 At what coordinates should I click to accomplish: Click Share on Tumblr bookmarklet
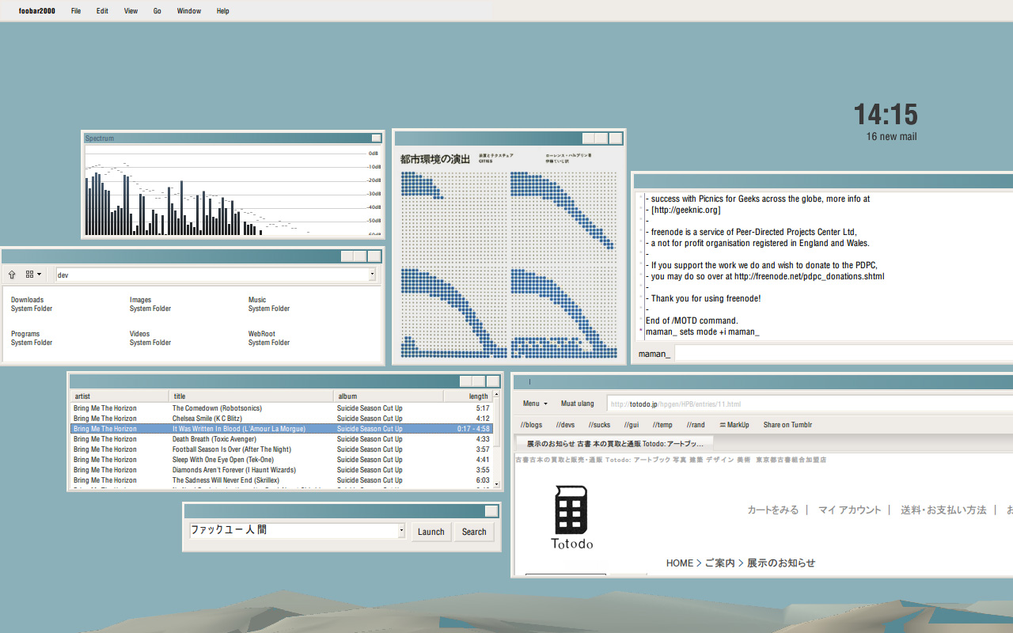click(x=787, y=425)
